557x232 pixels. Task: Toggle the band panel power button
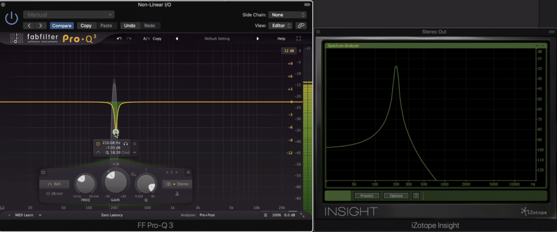(44, 172)
